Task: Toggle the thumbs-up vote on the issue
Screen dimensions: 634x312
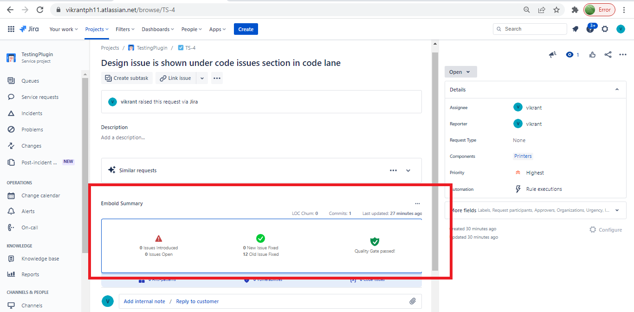Action: point(592,54)
